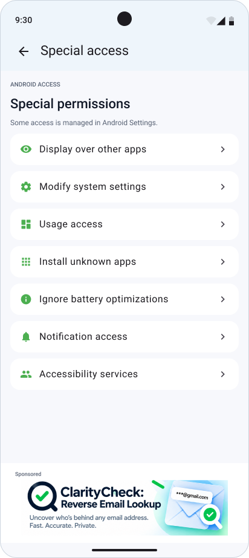Tap chevron next to Install unknown apps
The height and width of the screenshot is (558, 249).
[223, 262]
